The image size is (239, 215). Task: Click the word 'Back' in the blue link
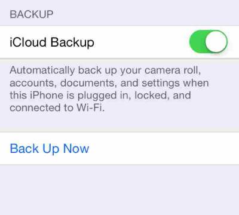(x=24, y=149)
